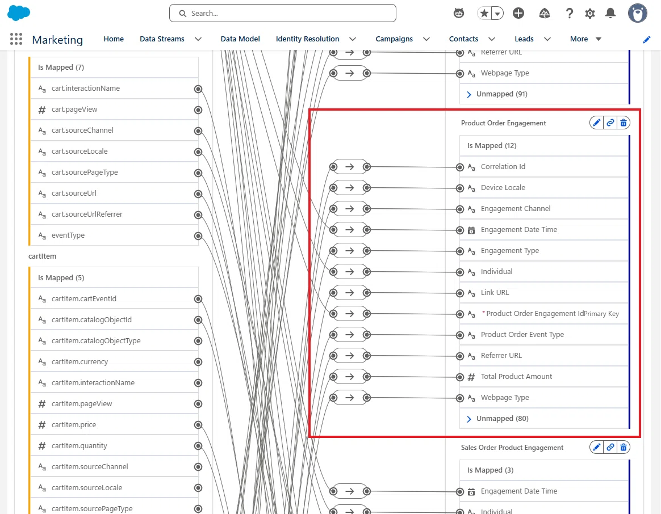Click the mapping arrow for Link URL
The image size is (661, 514).
coord(350,293)
